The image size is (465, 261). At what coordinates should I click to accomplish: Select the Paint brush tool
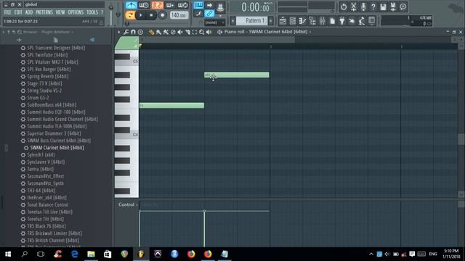pos(158,32)
